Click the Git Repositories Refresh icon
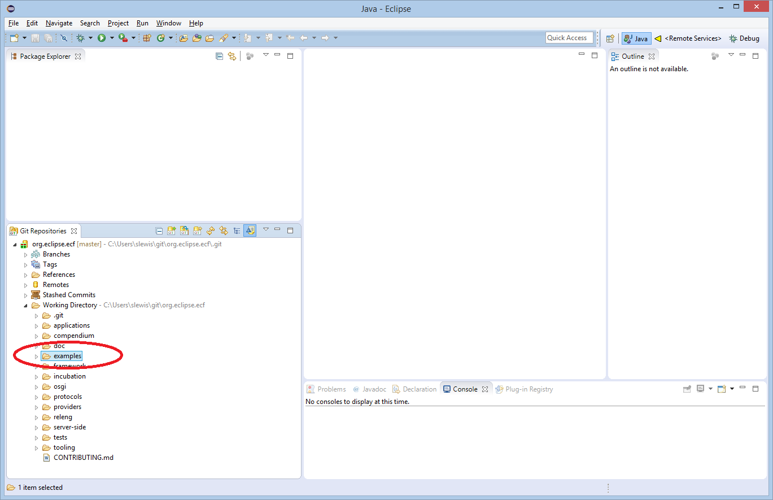This screenshot has height=500, width=773. pos(211,231)
